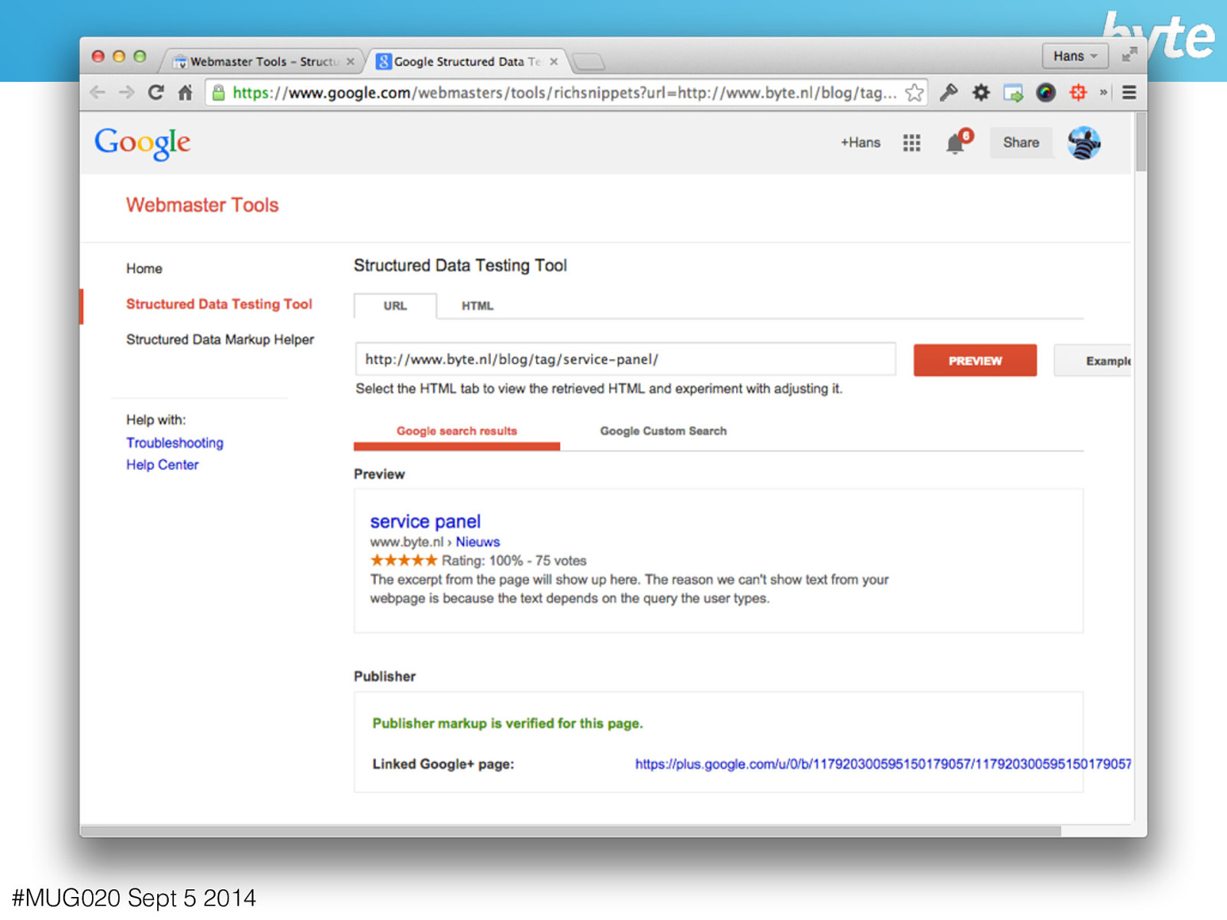Open the gear extension icon

pyautogui.click(x=981, y=93)
